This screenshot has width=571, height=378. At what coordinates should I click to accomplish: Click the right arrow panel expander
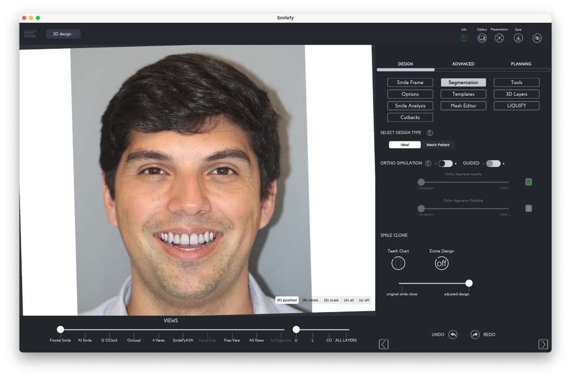pos(543,344)
